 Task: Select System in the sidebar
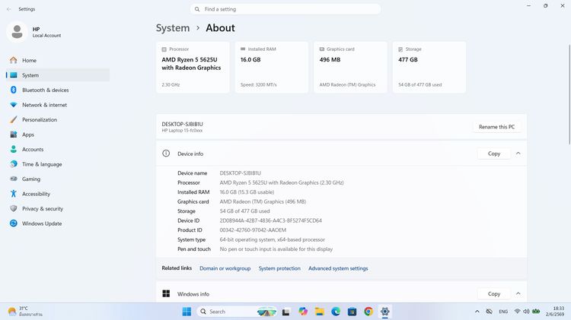(x=58, y=75)
